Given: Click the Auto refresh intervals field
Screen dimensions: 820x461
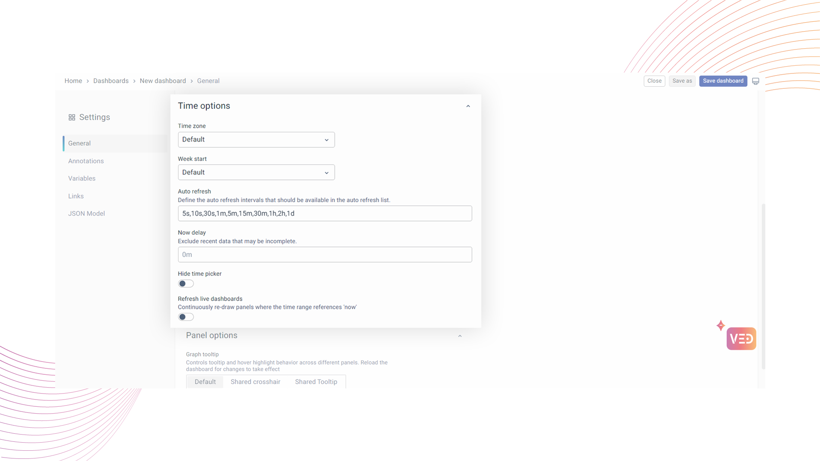Looking at the screenshot, I should point(325,213).
